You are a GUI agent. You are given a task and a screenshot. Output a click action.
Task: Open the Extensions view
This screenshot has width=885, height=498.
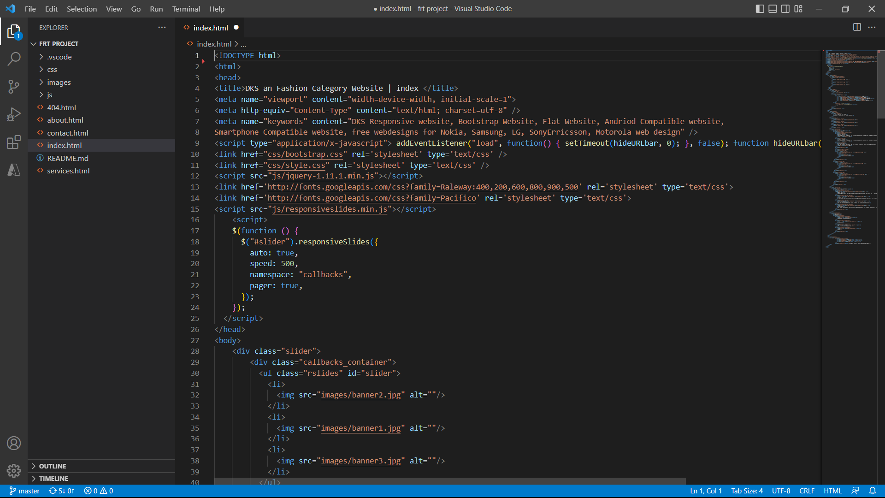[14, 142]
